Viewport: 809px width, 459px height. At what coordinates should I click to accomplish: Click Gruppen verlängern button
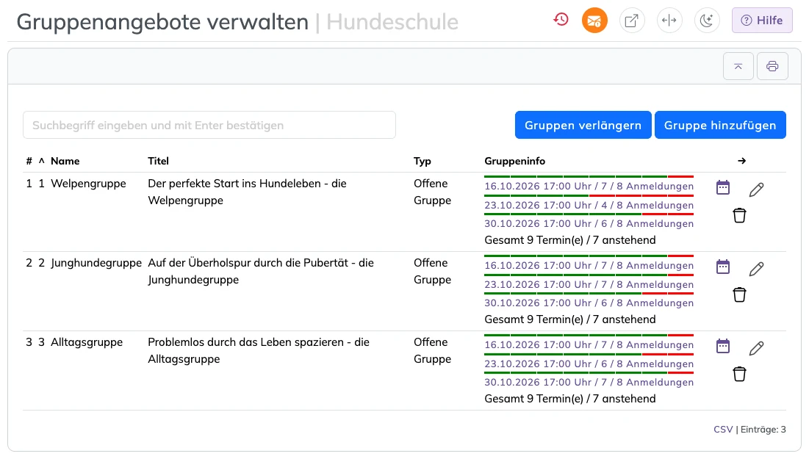583,125
